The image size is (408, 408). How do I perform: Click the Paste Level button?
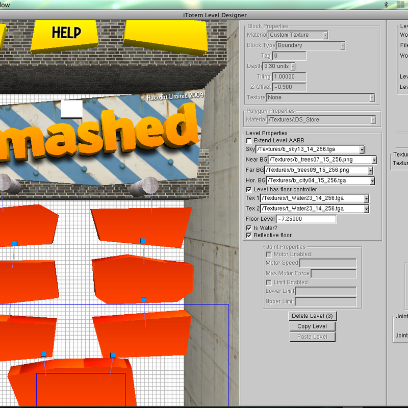[x=313, y=337]
